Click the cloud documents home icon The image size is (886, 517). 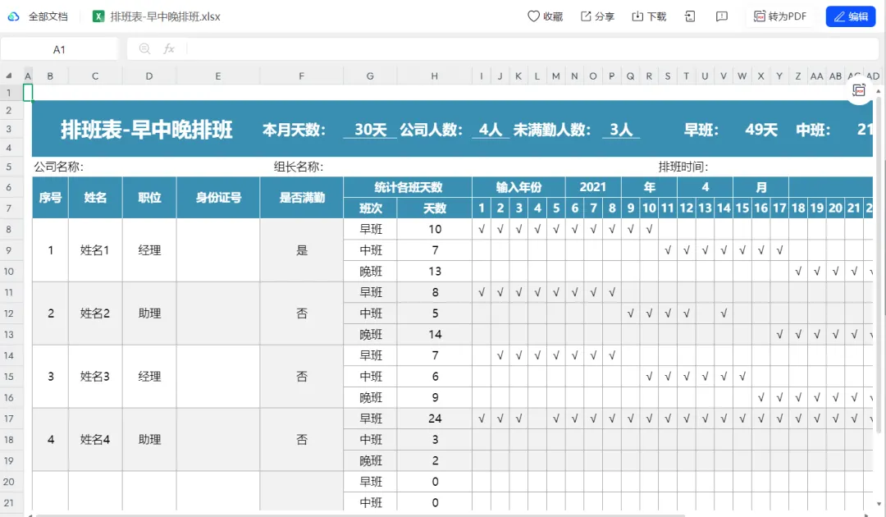pyautogui.click(x=14, y=17)
